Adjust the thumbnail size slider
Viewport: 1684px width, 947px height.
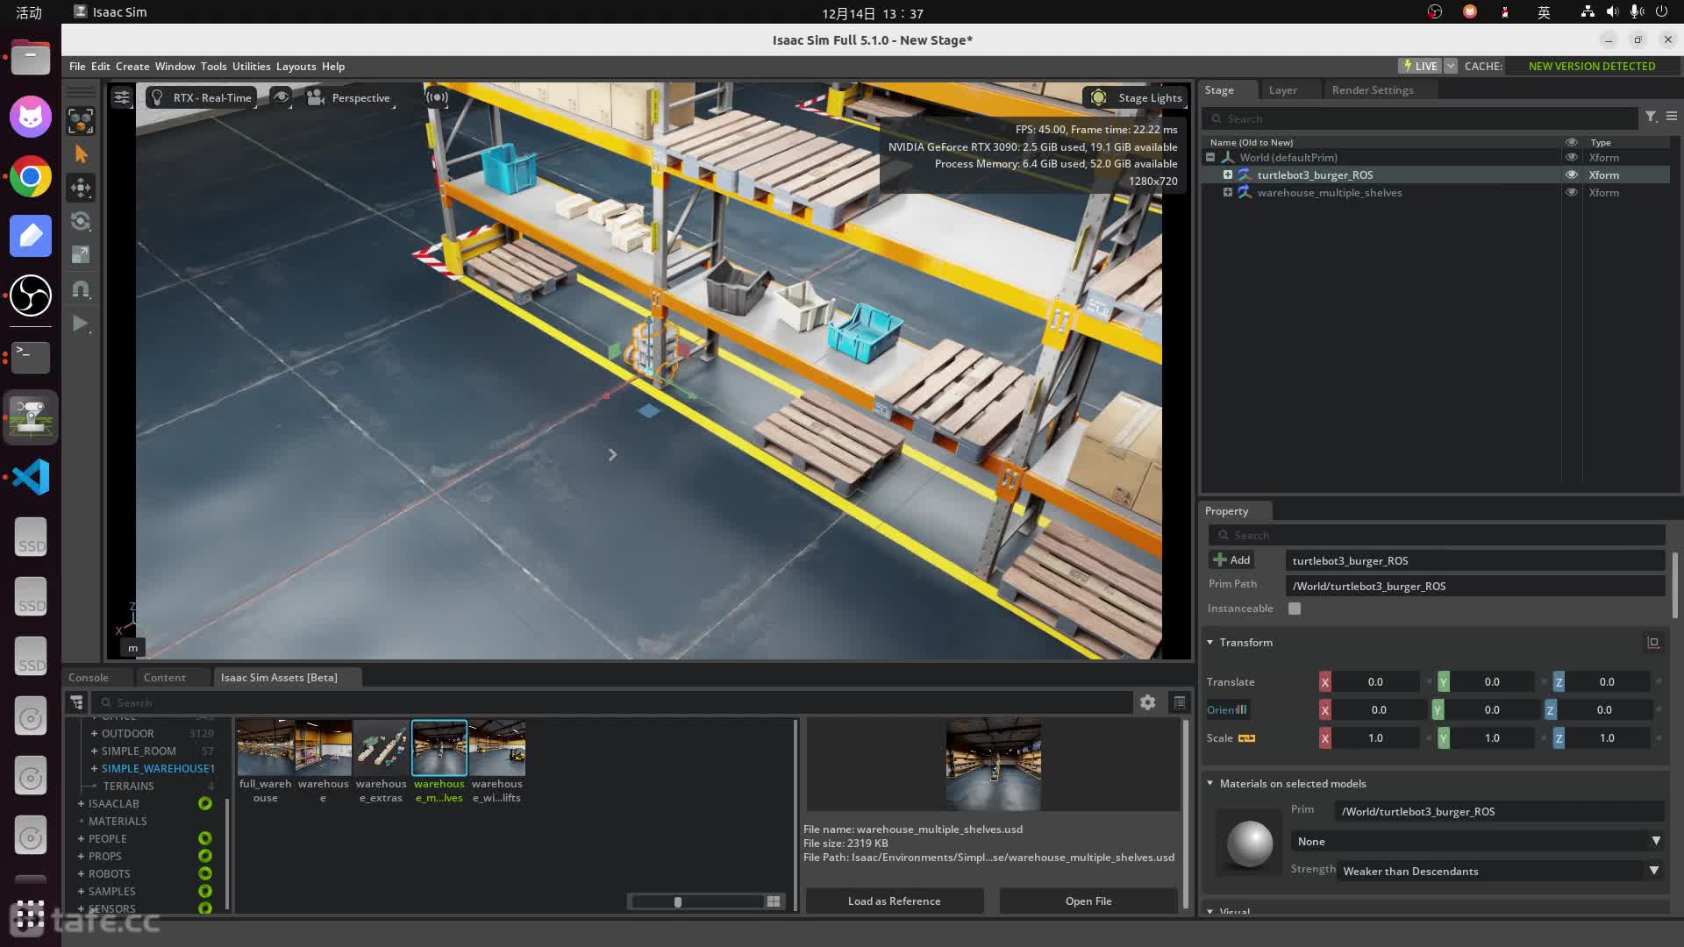(x=677, y=901)
